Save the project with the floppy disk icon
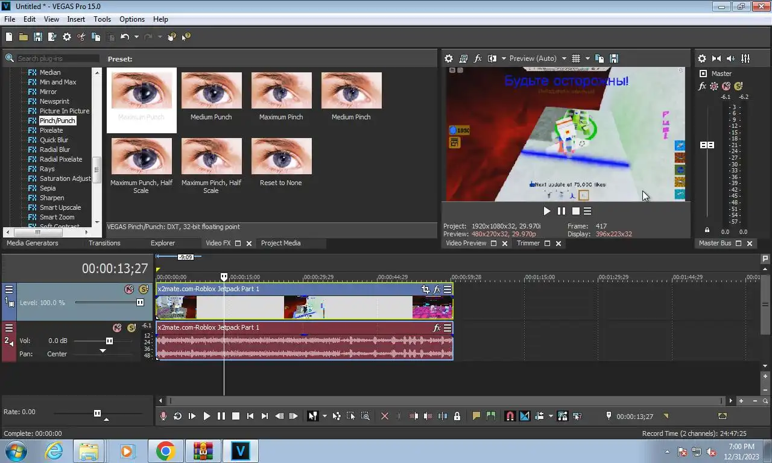Screen dimensions: 772x463 37,37
